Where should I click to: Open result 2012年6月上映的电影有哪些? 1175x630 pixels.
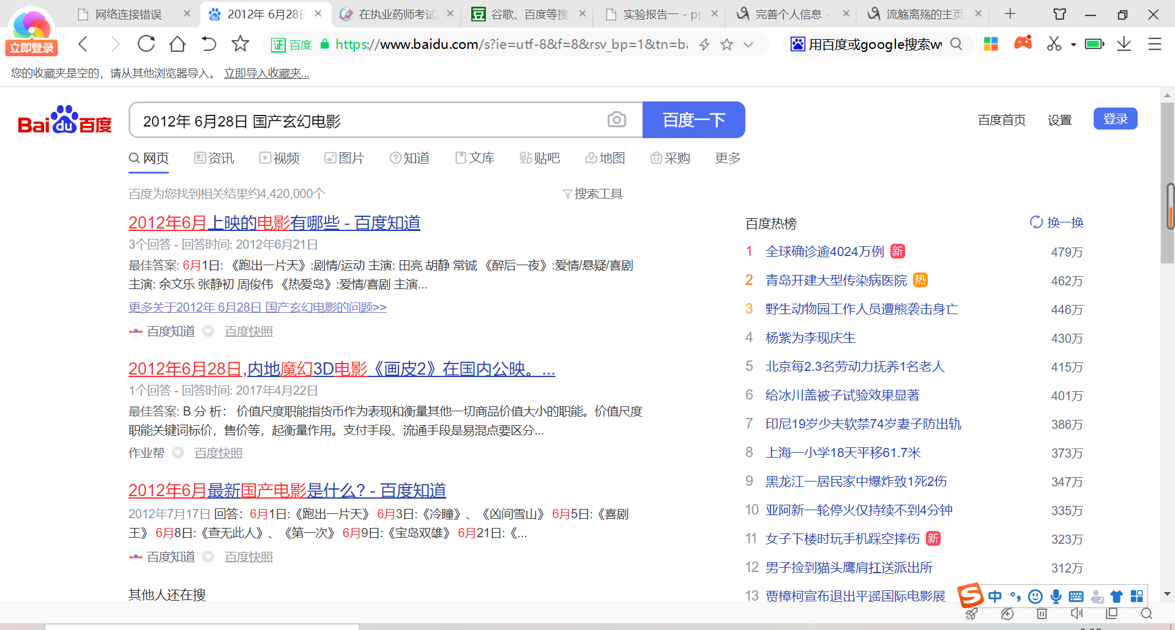(274, 223)
